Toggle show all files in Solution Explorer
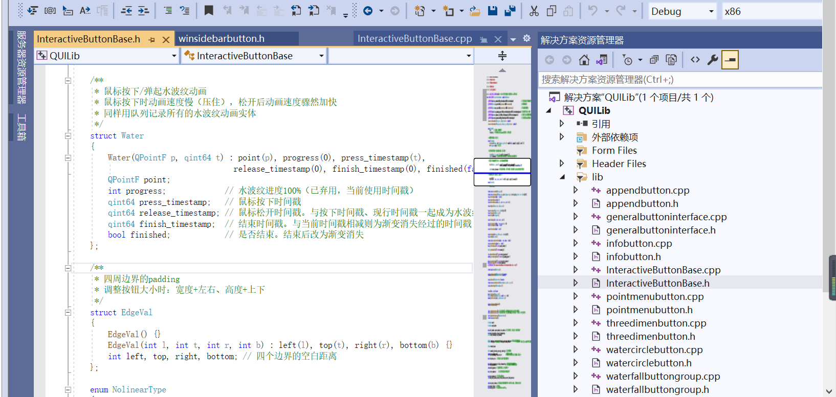836x397 pixels. (x=671, y=60)
